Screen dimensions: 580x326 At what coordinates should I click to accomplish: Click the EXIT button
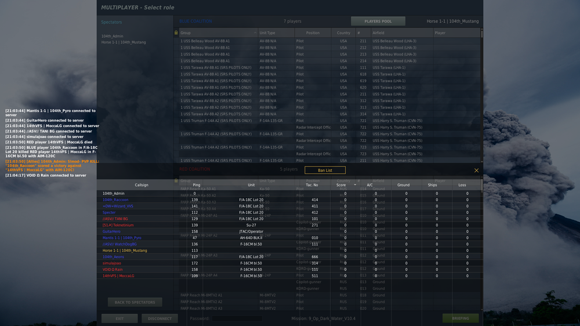pos(119,318)
